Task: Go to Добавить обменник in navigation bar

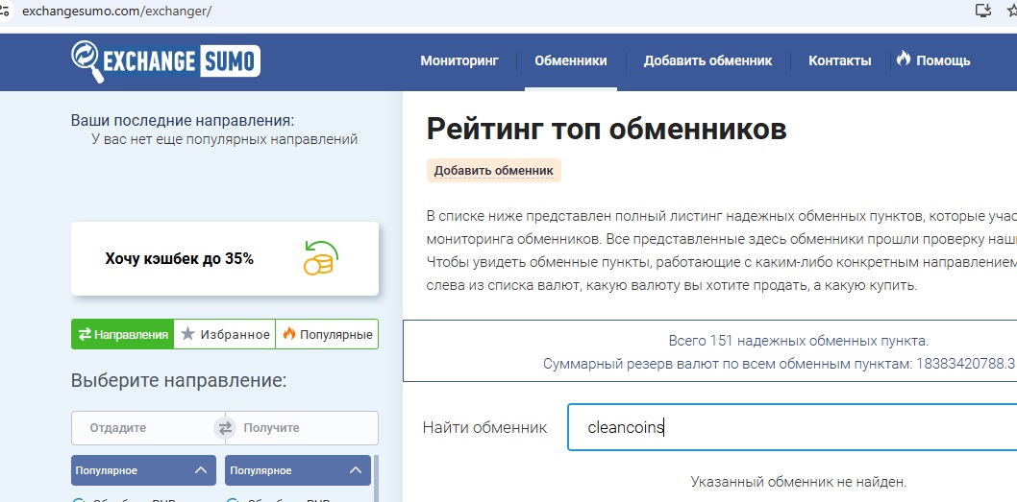Action: (707, 60)
